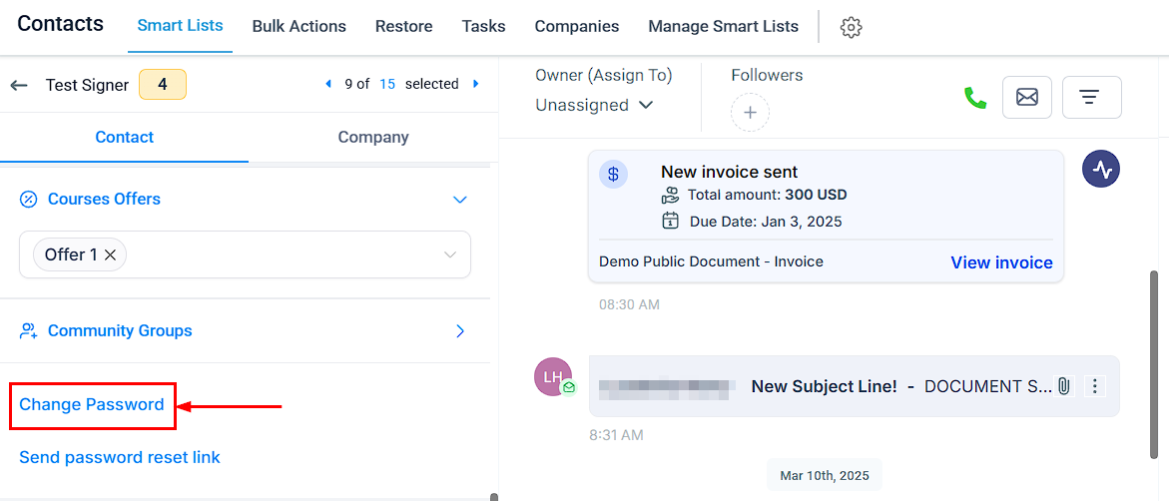Viewport: 1169px width, 501px height.
Task: Open the attachment paperclip icon
Action: point(1064,386)
